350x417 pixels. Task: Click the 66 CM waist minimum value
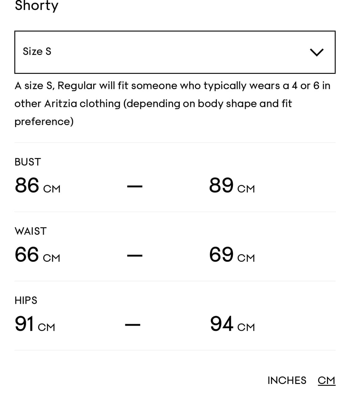pyautogui.click(x=37, y=255)
